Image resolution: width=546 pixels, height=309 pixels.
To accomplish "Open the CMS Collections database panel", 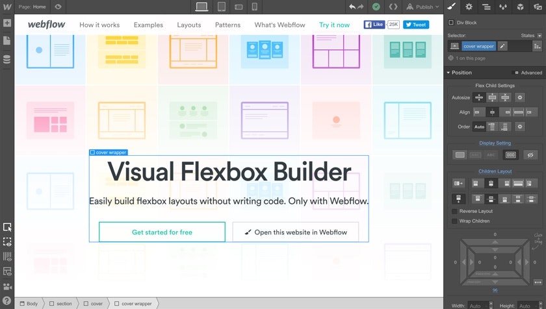I will pyautogui.click(x=7, y=59).
